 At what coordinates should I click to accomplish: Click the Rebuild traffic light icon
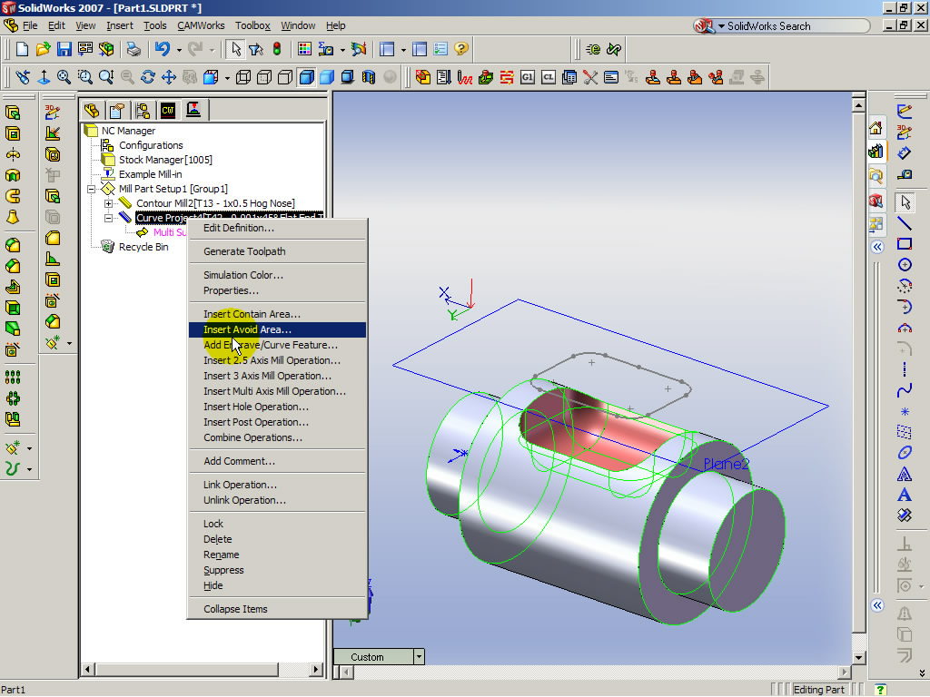277,49
